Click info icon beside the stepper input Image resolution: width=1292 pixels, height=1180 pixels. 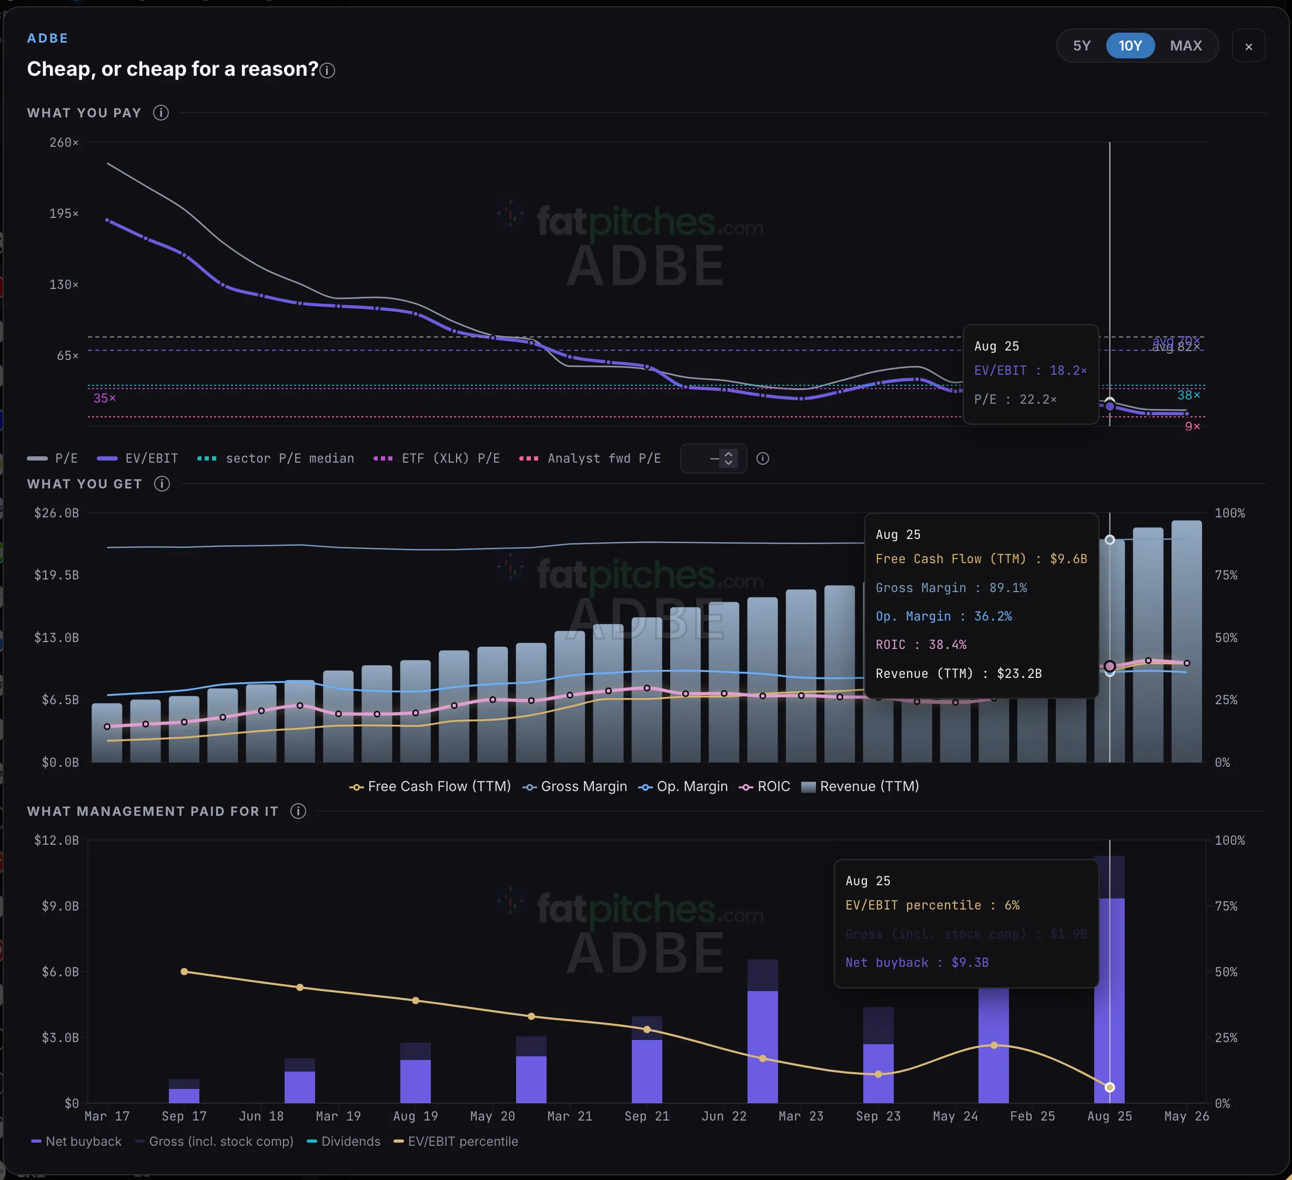(x=763, y=458)
